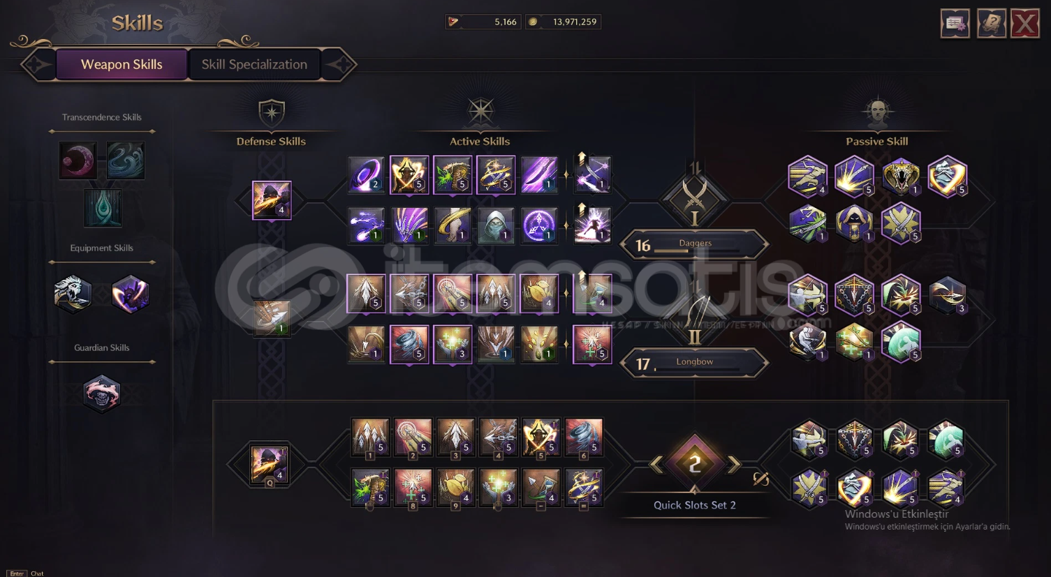Select the Guardian skill demon icon

click(x=102, y=394)
